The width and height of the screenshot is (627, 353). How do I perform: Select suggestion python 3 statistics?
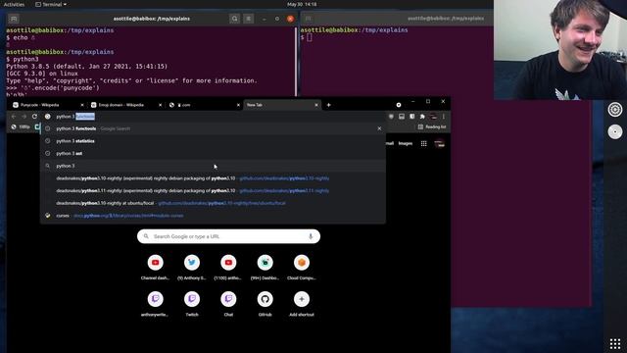[x=213, y=141]
